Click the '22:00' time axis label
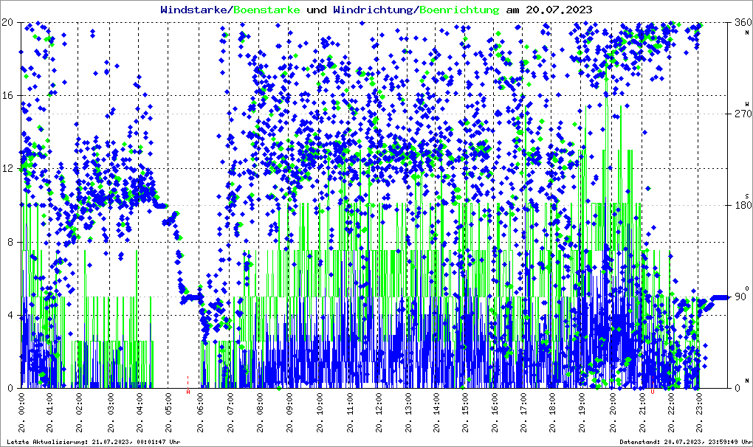The height and width of the screenshot is (447, 753). click(x=671, y=403)
